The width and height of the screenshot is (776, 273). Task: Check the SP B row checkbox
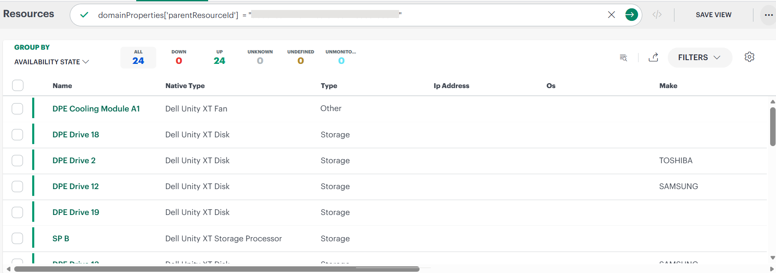[x=18, y=238]
